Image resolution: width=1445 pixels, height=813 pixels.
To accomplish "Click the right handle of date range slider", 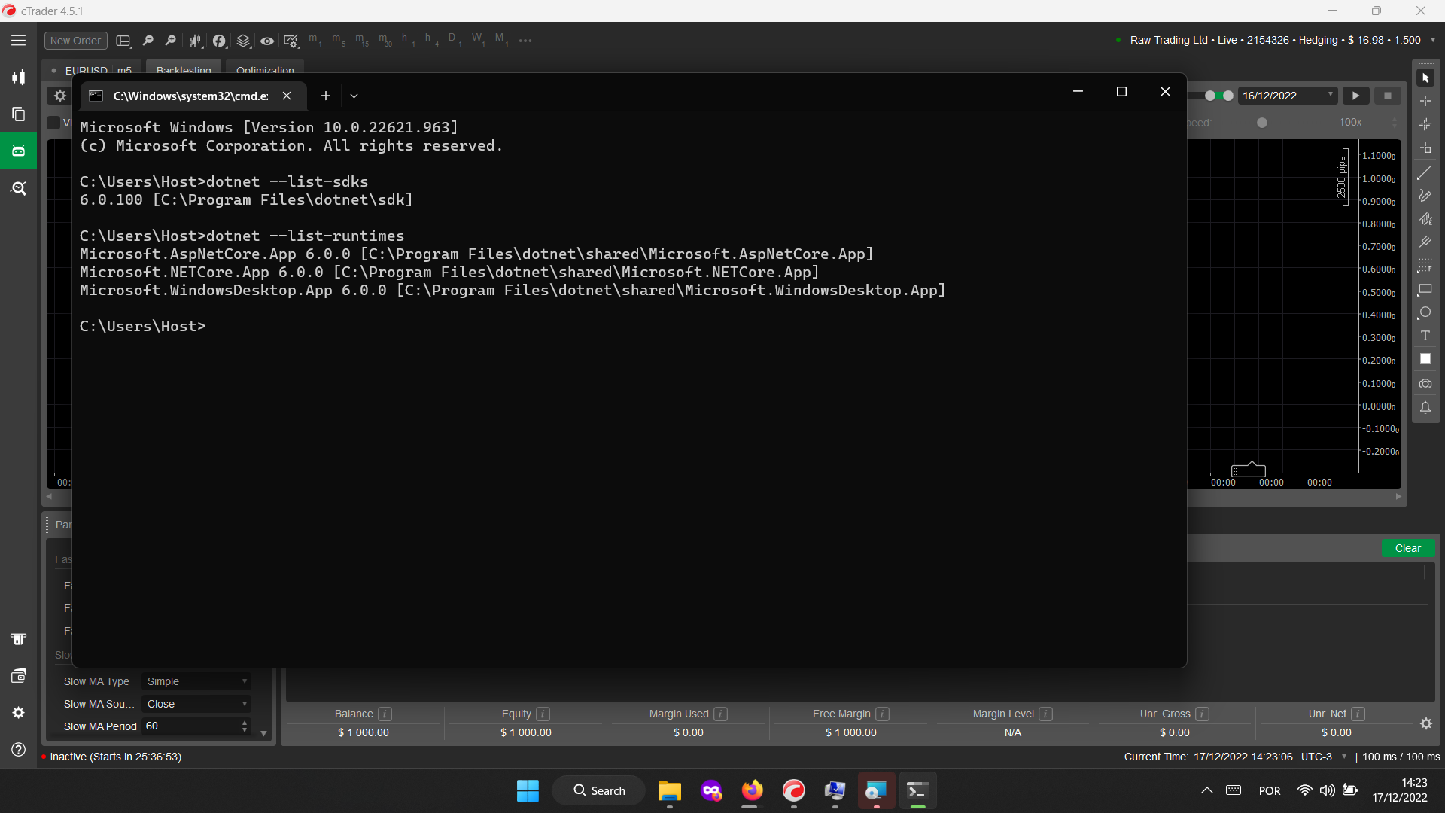I will pos(1228,96).
